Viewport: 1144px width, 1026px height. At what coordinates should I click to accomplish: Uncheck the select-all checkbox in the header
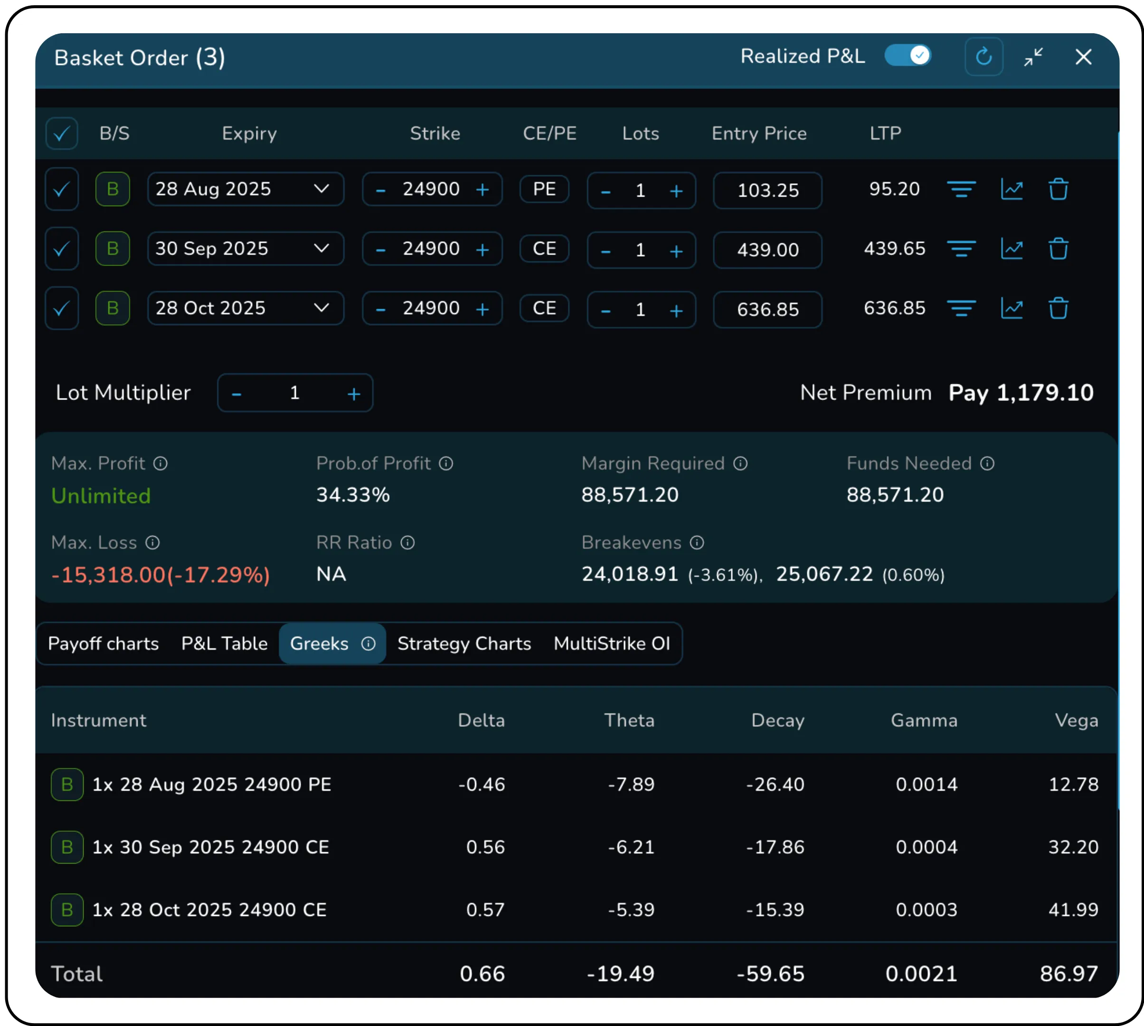(x=62, y=133)
